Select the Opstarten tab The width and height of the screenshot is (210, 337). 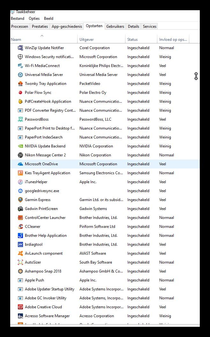(x=94, y=26)
